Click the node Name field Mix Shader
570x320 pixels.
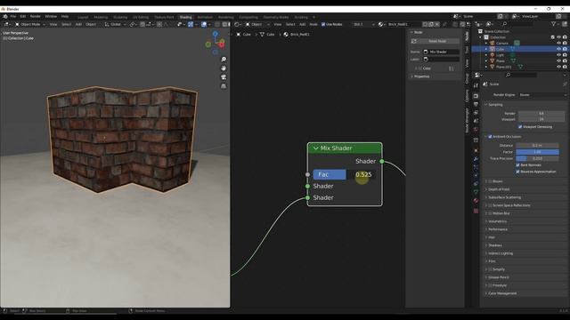[441, 52]
